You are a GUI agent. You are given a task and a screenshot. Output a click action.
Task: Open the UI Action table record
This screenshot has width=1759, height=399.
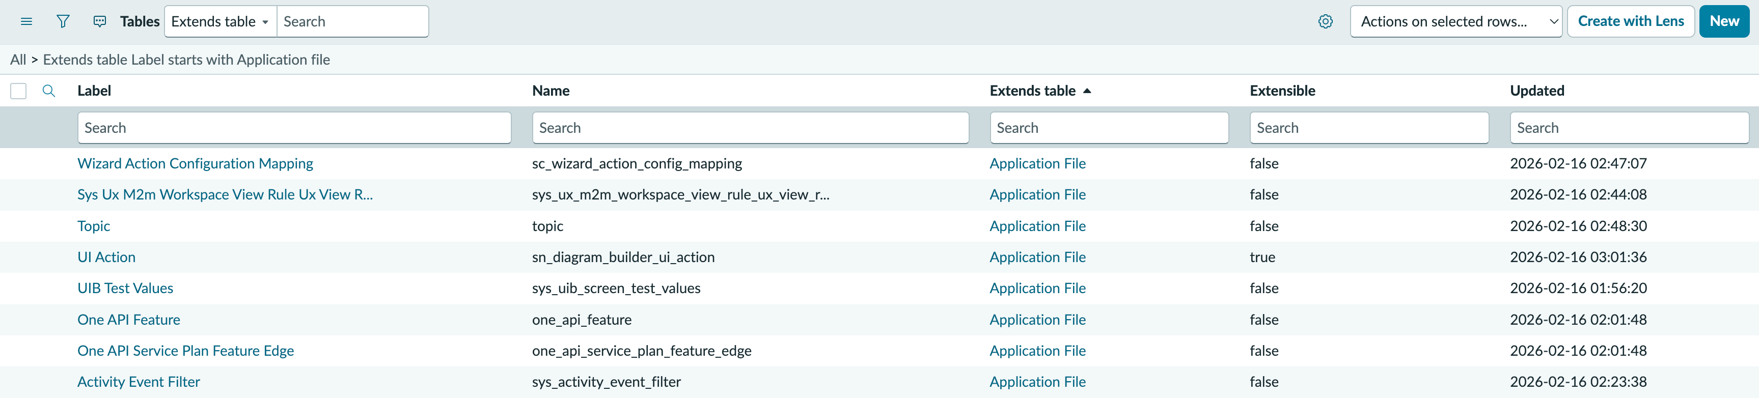coord(106,257)
